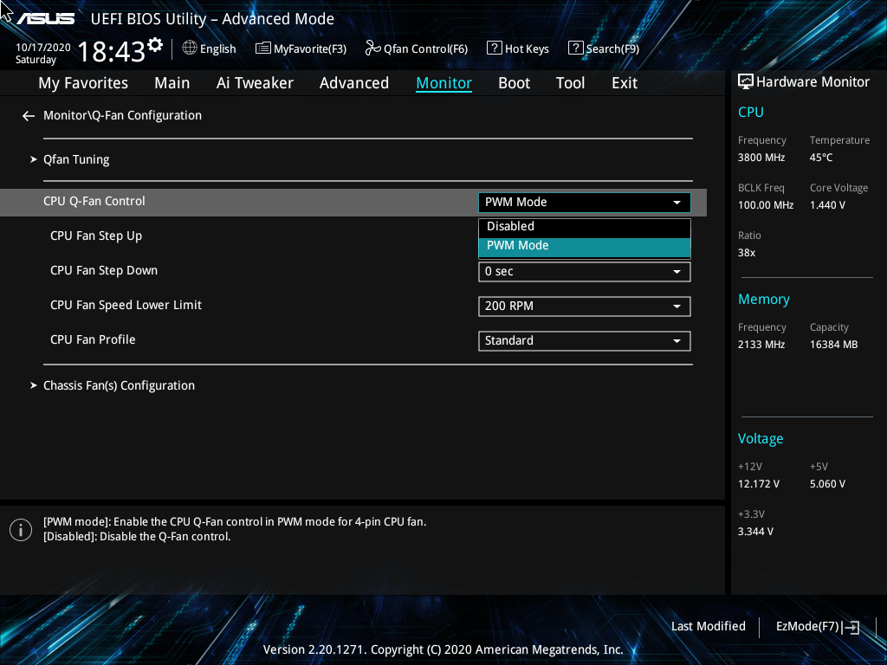Select CPU Fan Step Up row label
The width and height of the screenshot is (887, 665).
coord(96,236)
